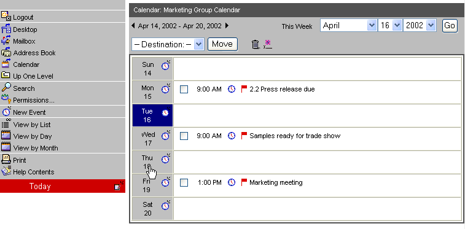Click the add-event clock icon for Sunday 14
The image size is (465, 229).
166,65
